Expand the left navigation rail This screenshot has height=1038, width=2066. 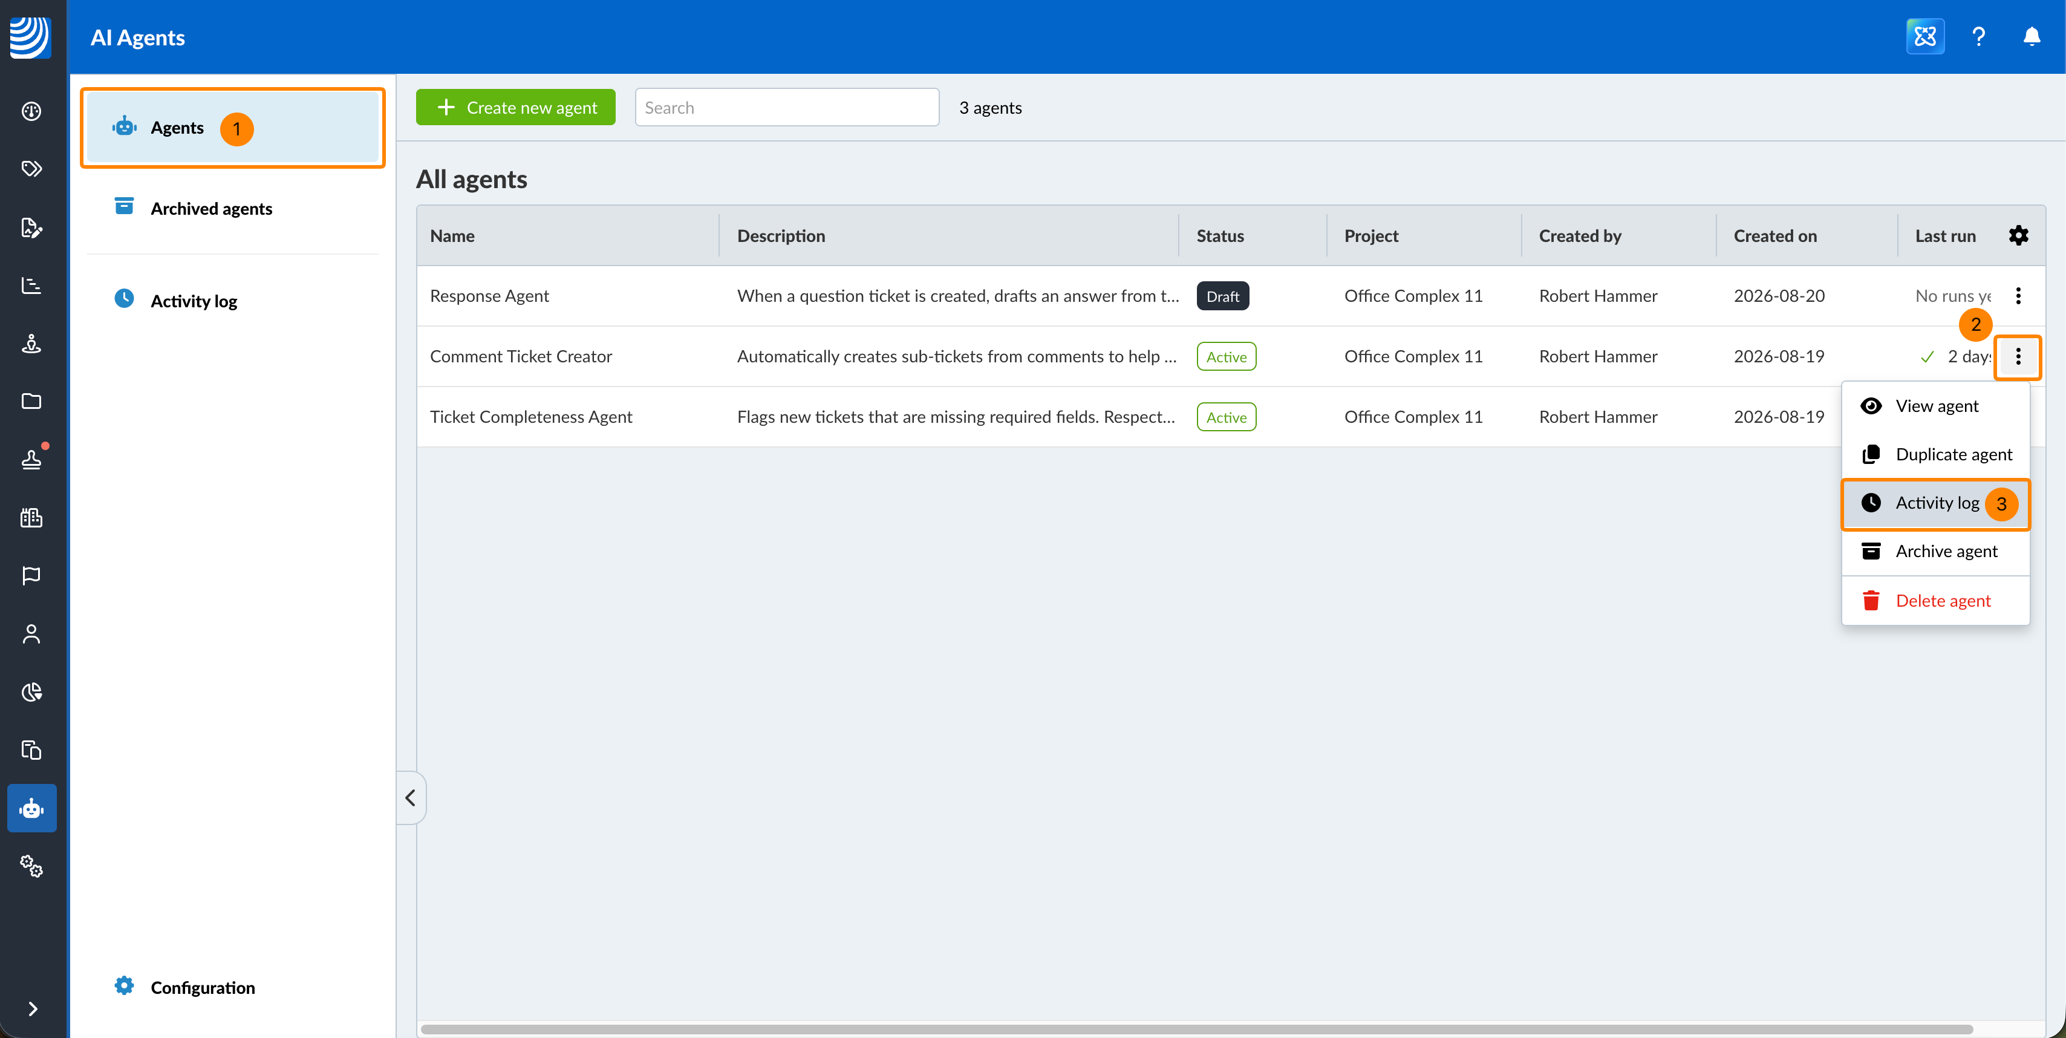pos(32,1008)
